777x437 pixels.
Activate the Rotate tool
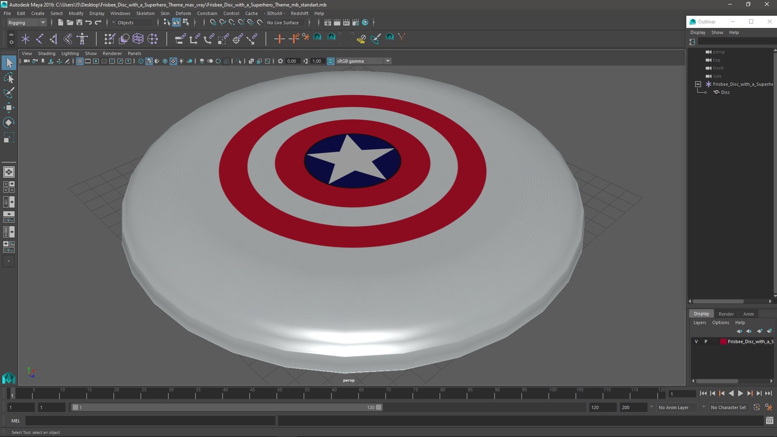pyautogui.click(x=9, y=123)
